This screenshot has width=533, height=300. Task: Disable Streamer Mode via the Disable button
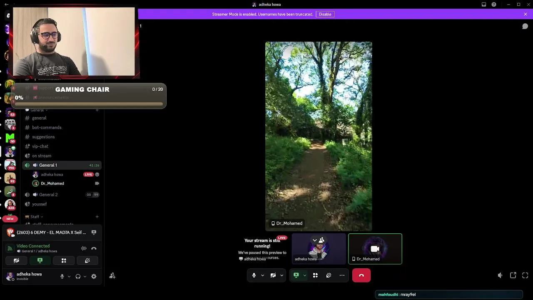(325, 14)
